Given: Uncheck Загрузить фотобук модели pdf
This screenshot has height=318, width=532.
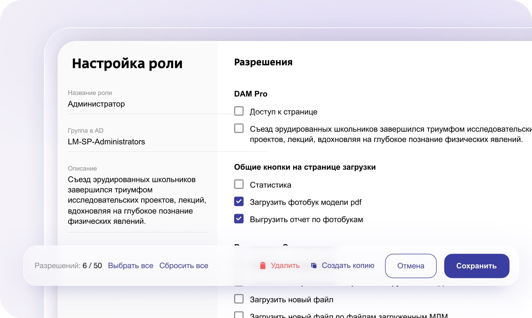Looking at the screenshot, I should coord(239,201).
